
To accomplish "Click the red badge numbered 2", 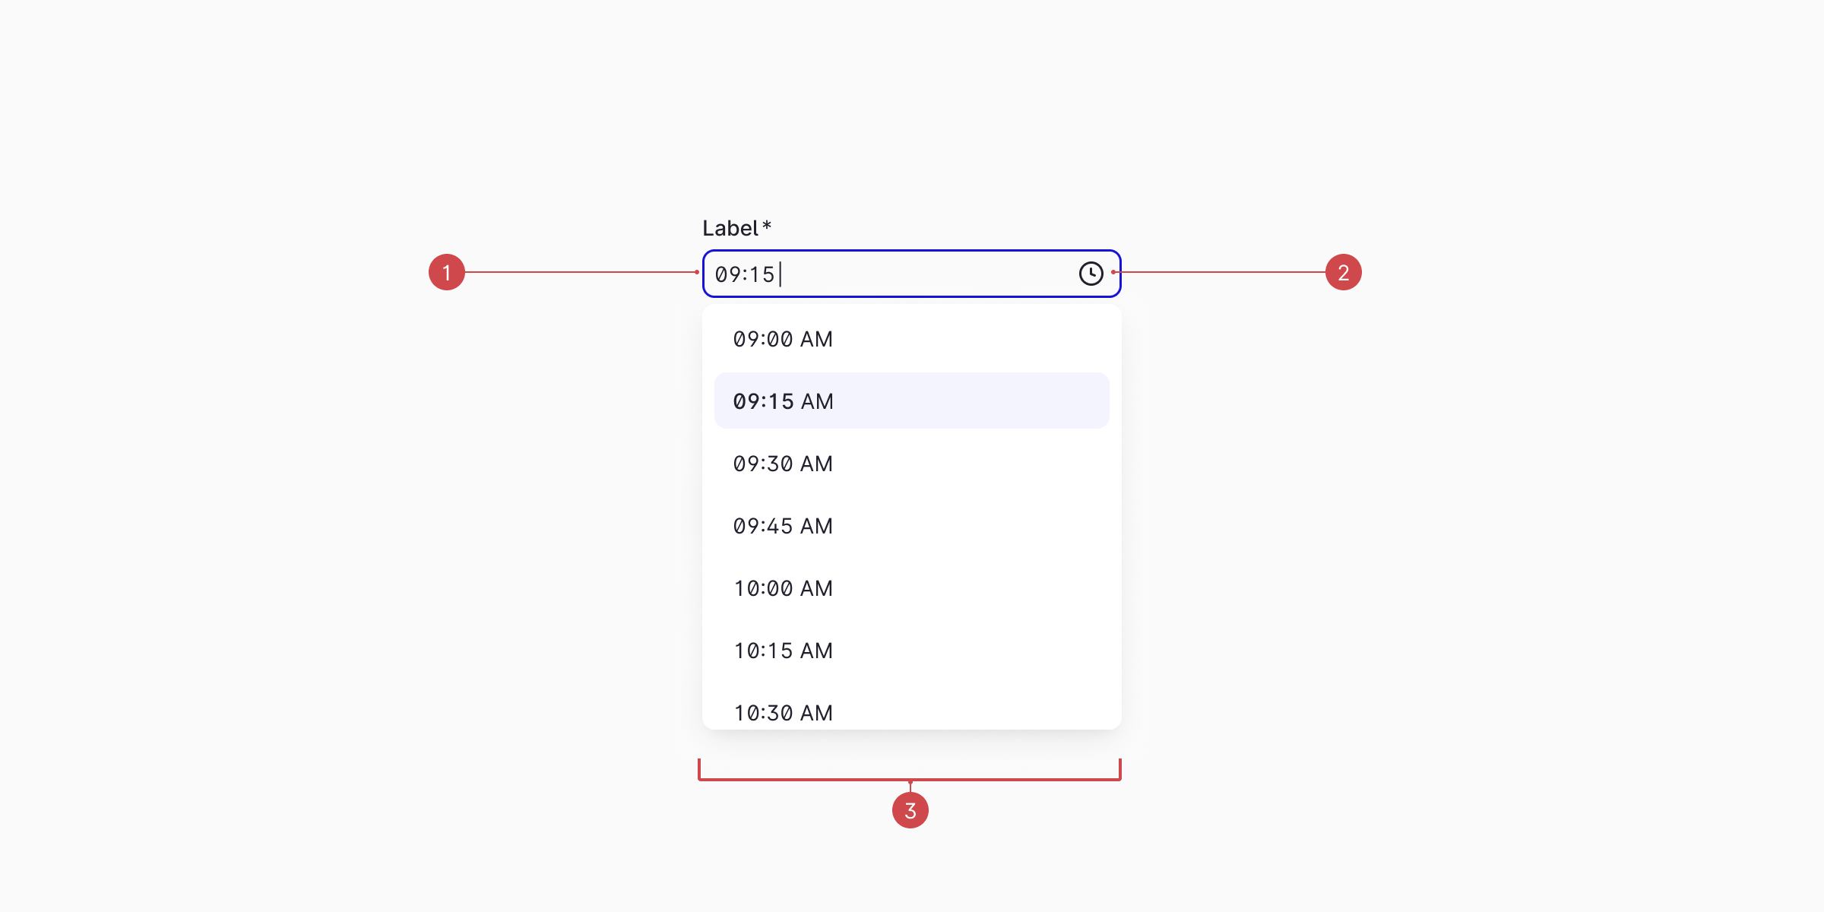I will tap(1343, 274).
